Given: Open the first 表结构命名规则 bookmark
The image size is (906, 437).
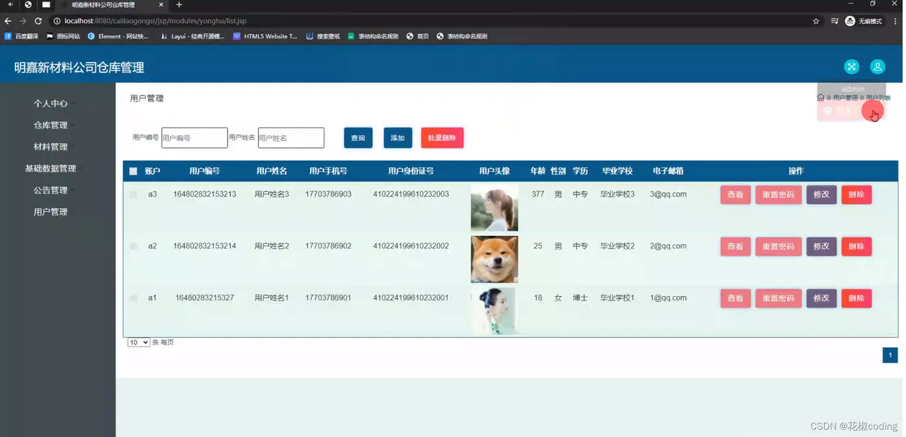Looking at the screenshot, I should point(373,36).
